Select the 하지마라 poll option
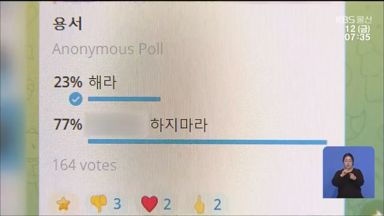This screenshot has height=216, width=384. point(179,124)
